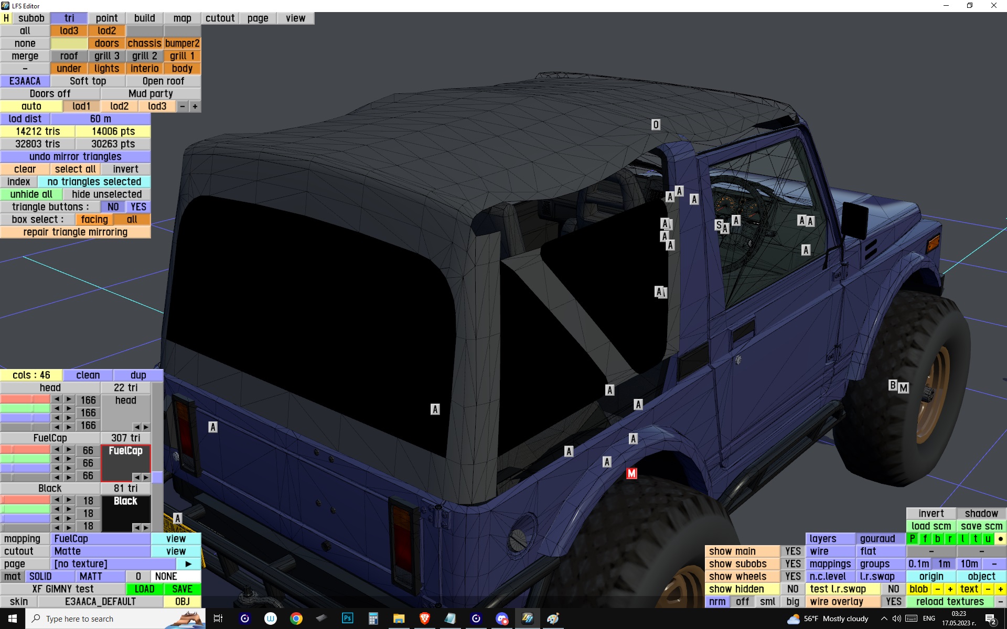Click the B marker on the front wheel
Screen dimensions: 1007x629
pos(892,385)
